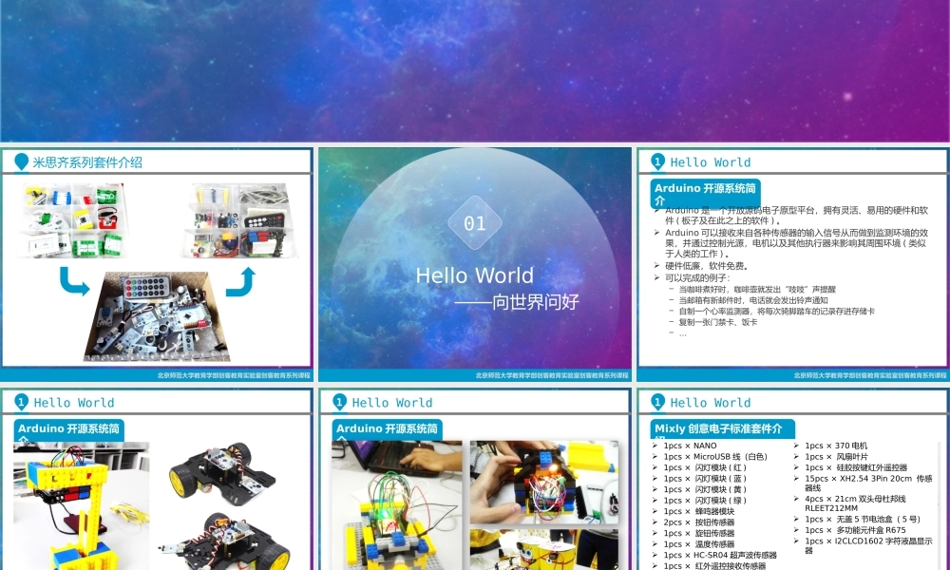The image size is (950, 570).
Task: Click the list row 1pcs × 370 电机
Action: [x=836, y=446]
